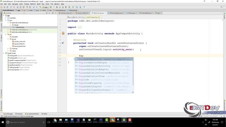The height and width of the screenshot is (127, 226).
Task: Select settings.gradle in project tree
Action: pos(14,67)
